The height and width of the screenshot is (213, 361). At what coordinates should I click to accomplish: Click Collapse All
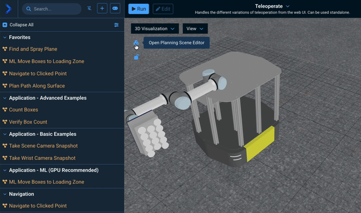21,25
